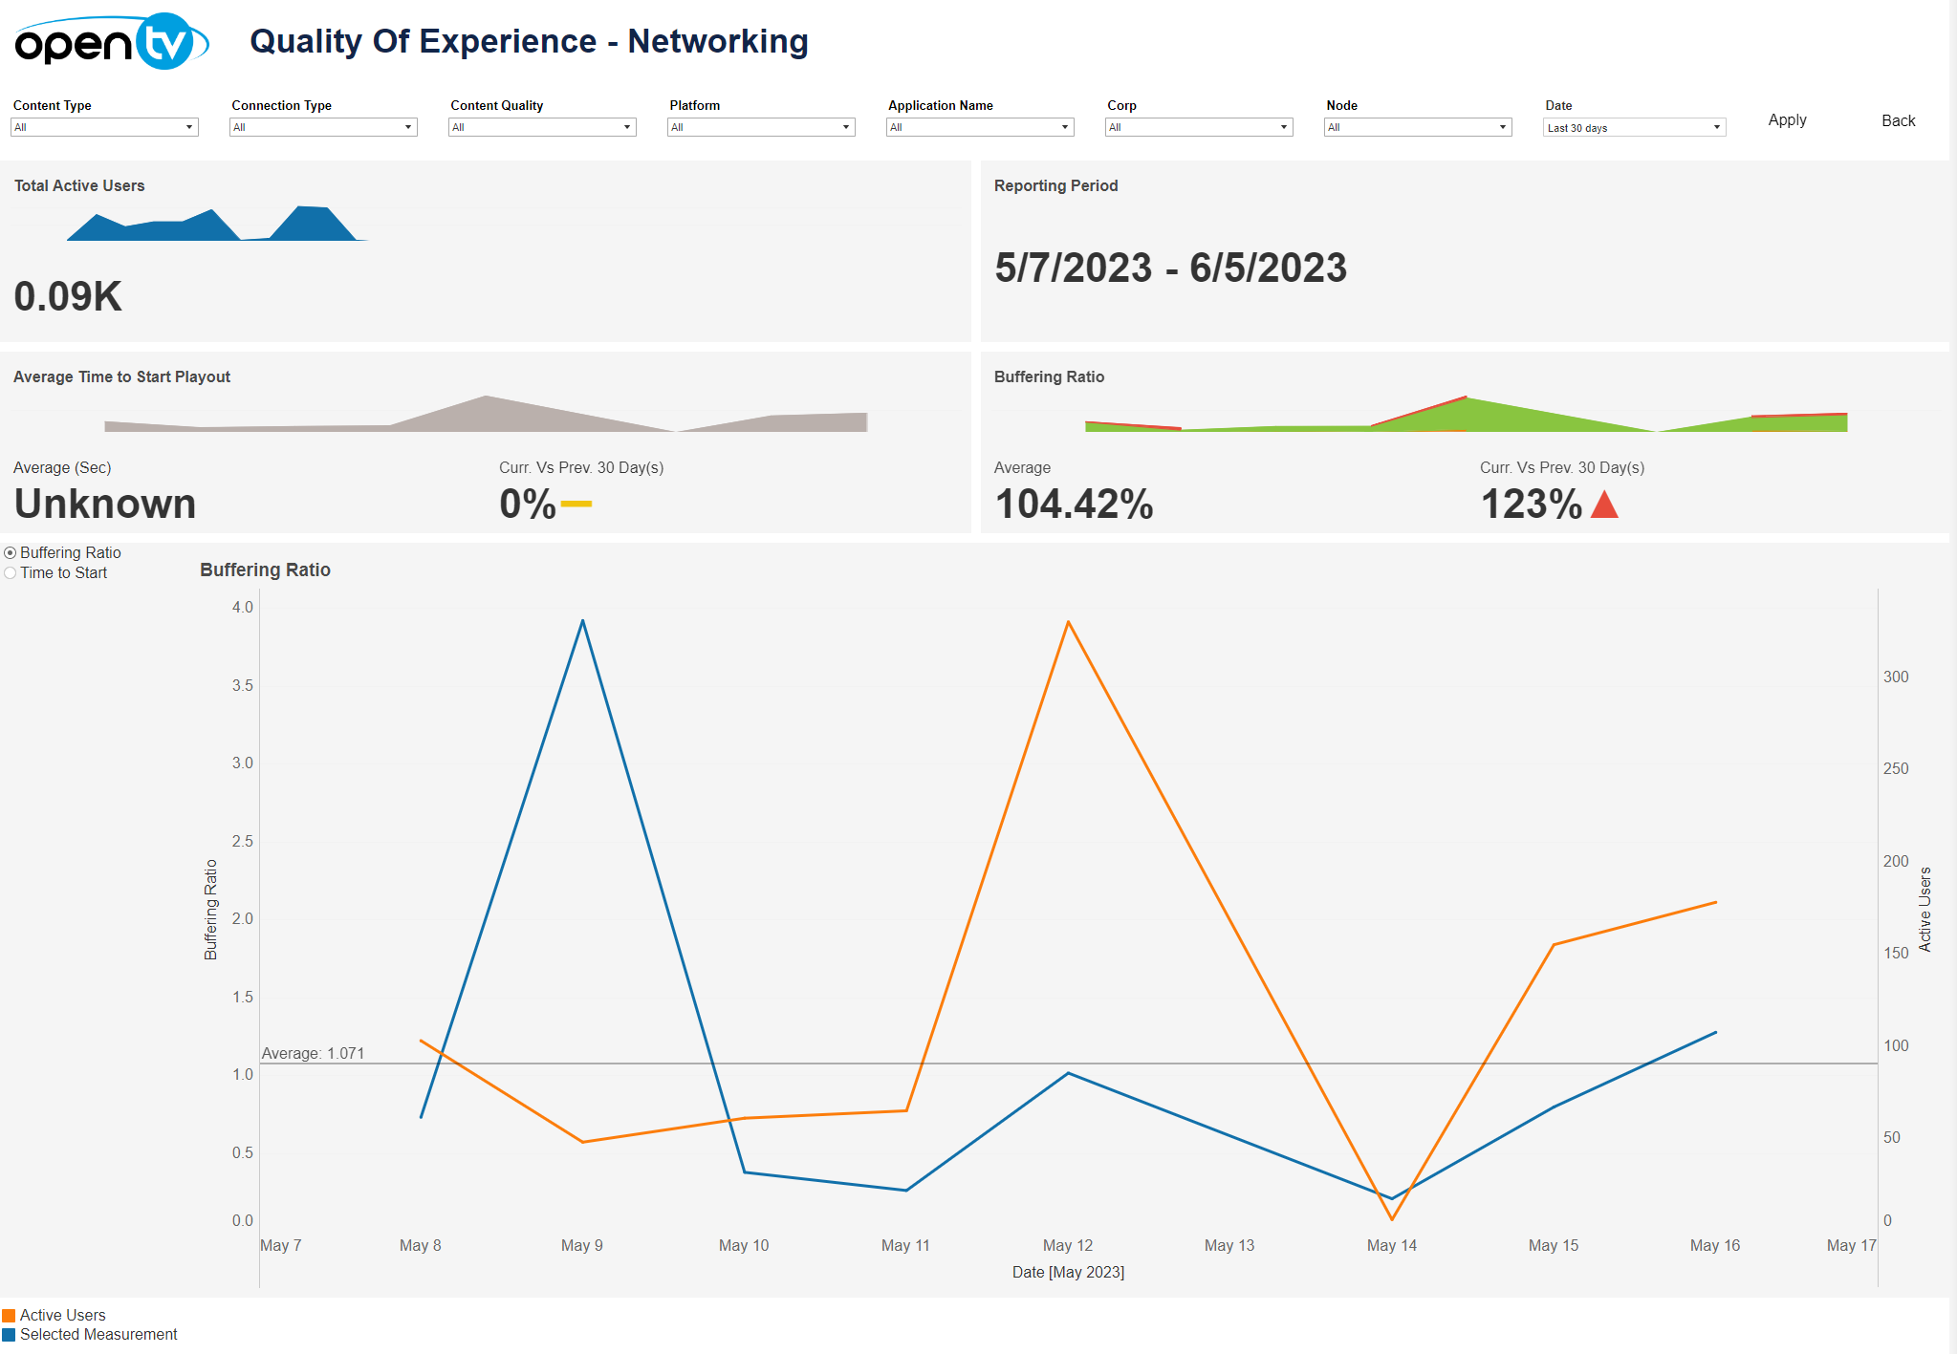
Task: Open the Content Type dropdown
Action: 104,127
